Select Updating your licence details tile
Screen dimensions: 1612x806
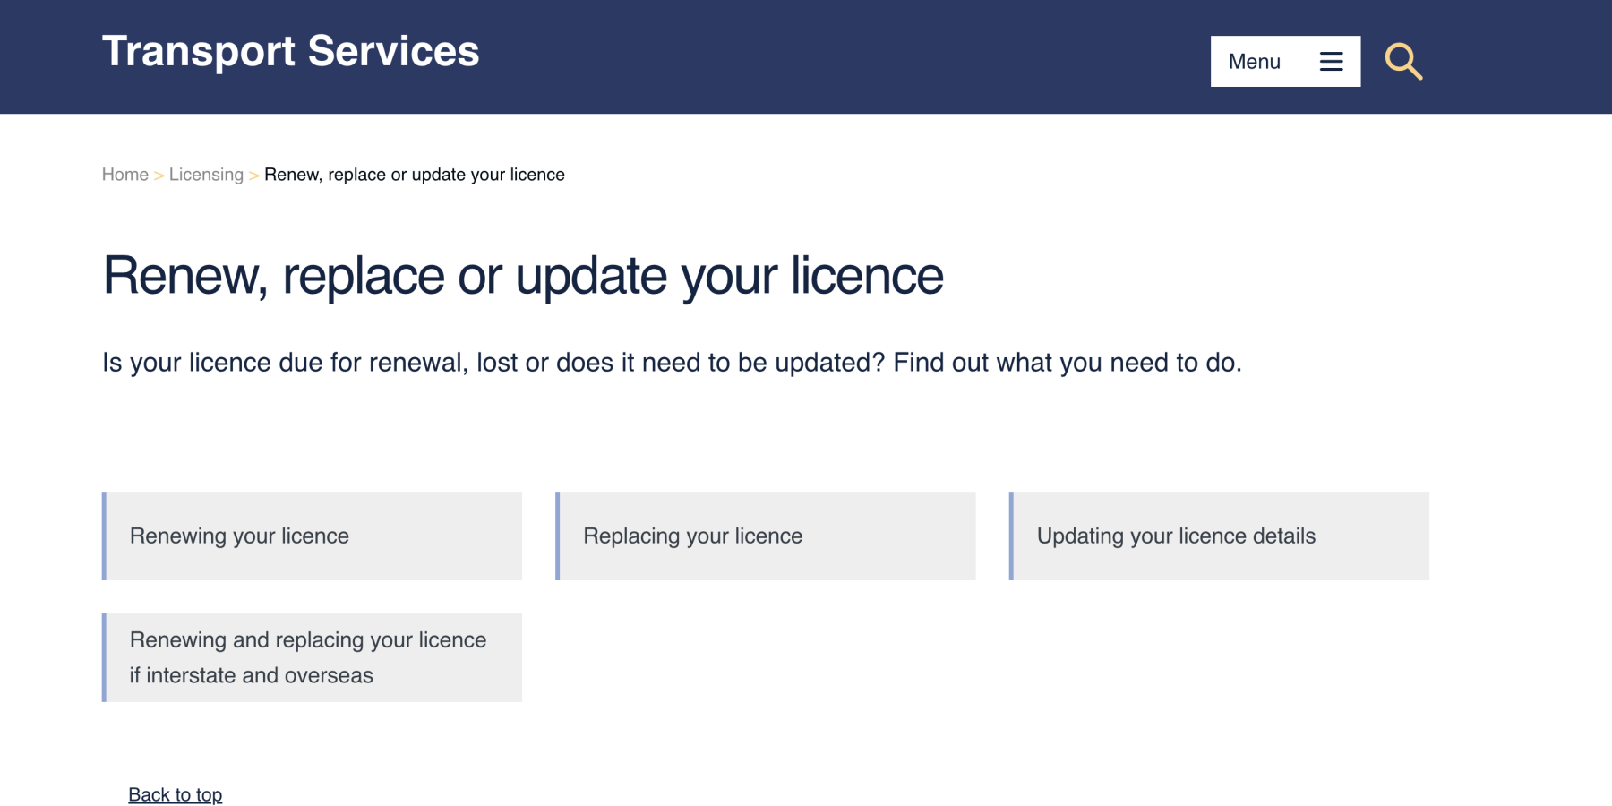click(x=1220, y=536)
